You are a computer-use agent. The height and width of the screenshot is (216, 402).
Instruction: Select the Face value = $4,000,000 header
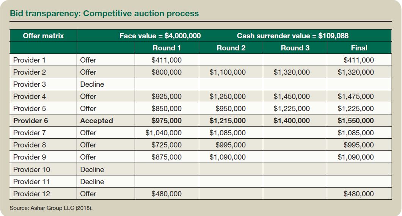click(x=160, y=36)
